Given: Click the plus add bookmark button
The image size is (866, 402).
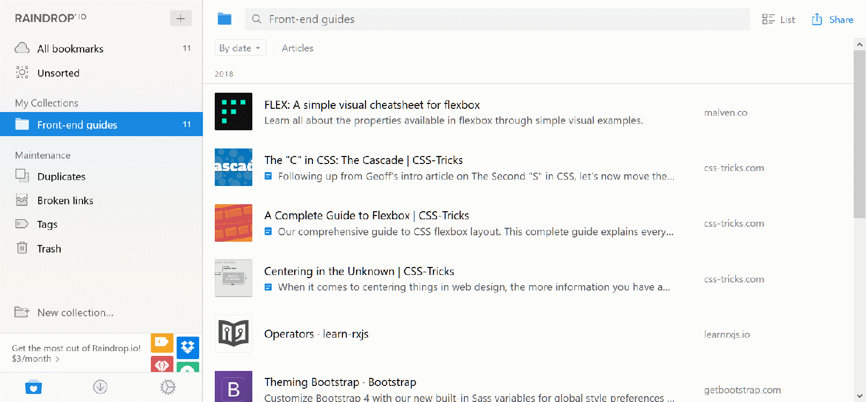Looking at the screenshot, I should click(181, 18).
